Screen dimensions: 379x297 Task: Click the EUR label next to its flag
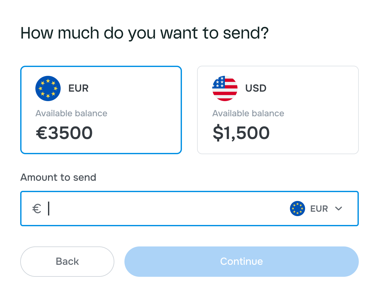click(78, 88)
